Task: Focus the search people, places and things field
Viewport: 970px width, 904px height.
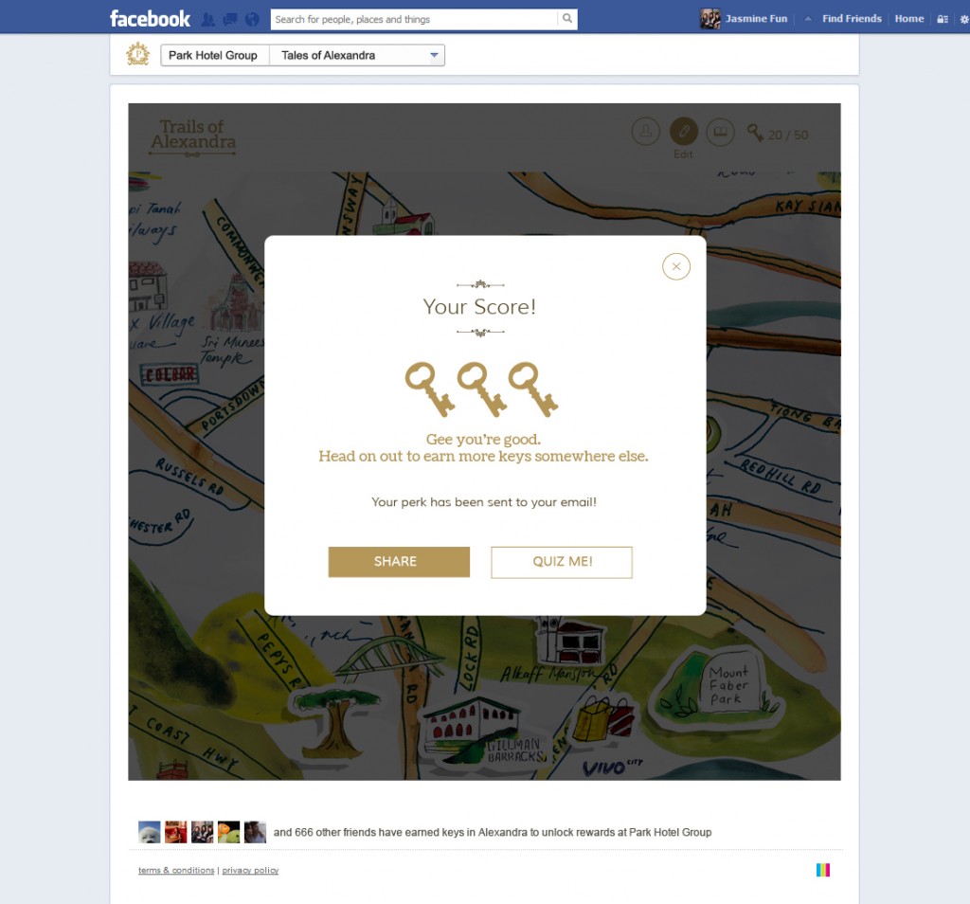Action: (414, 19)
